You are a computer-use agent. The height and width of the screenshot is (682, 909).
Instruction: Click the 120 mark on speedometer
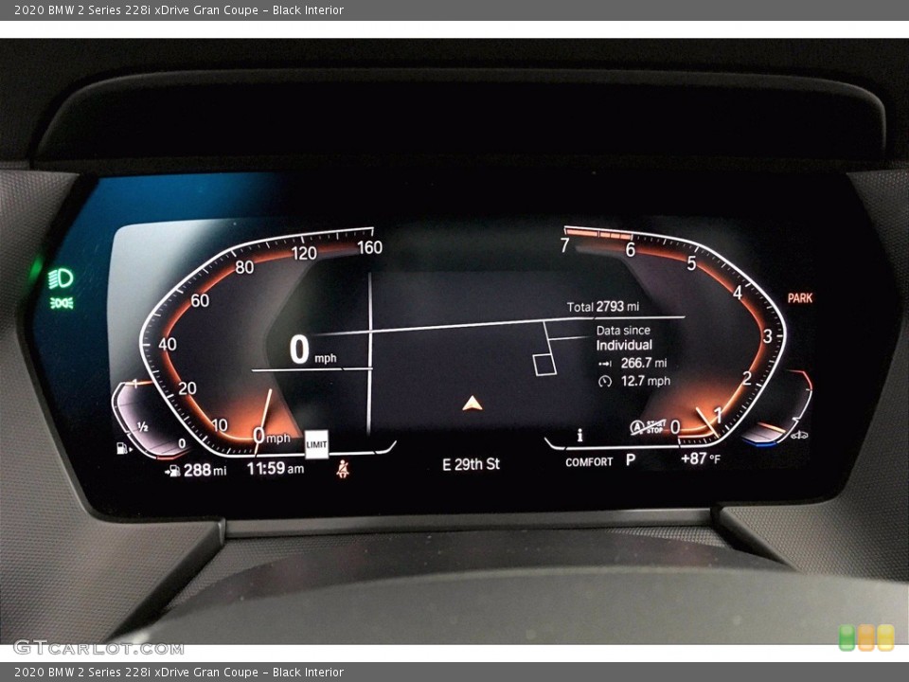pyautogui.click(x=304, y=254)
